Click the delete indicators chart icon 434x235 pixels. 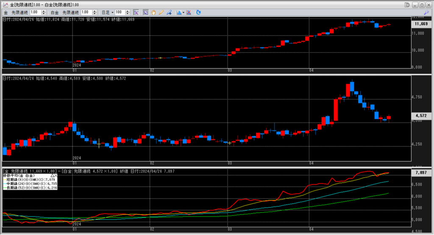(188, 12)
